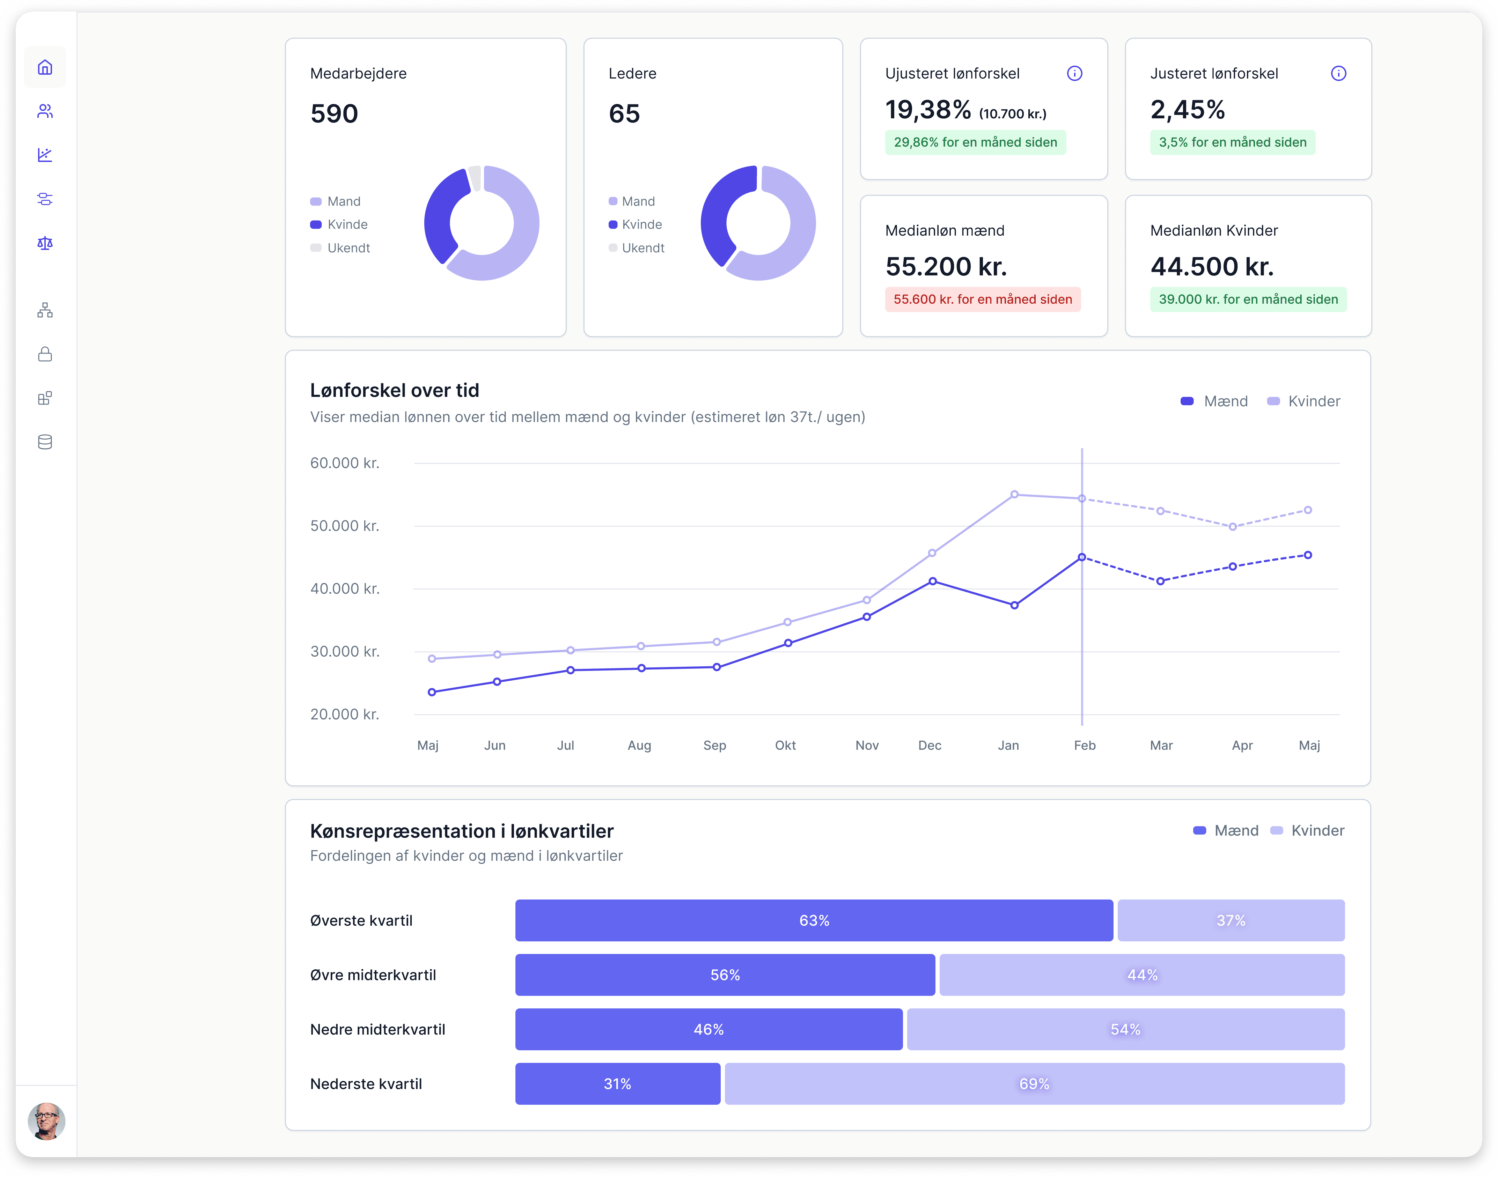Open the filter sliders icon in sidebar
The image size is (1498, 1177).
tap(45, 199)
